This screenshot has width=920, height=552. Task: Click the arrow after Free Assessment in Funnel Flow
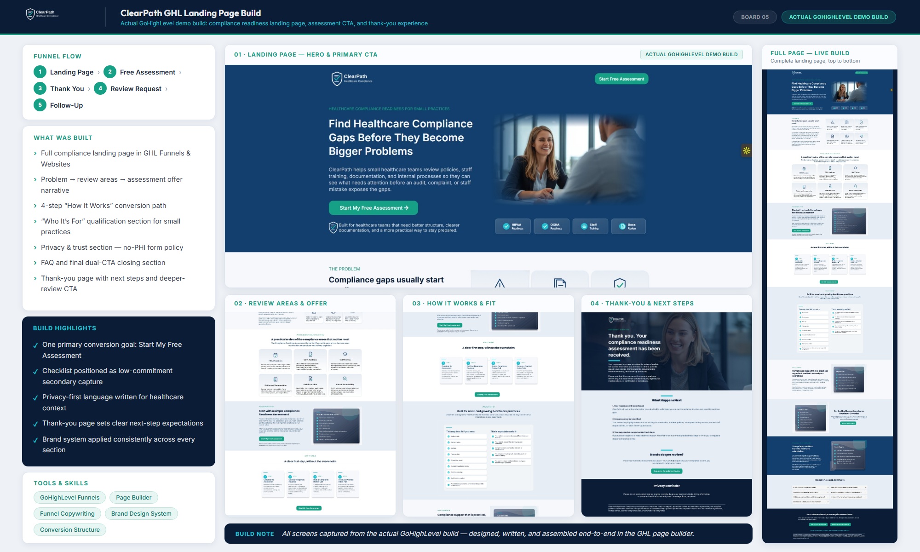[180, 73]
